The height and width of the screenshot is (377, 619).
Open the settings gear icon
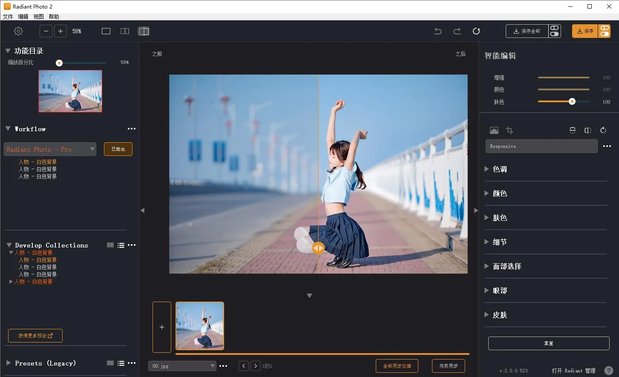tap(18, 31)
